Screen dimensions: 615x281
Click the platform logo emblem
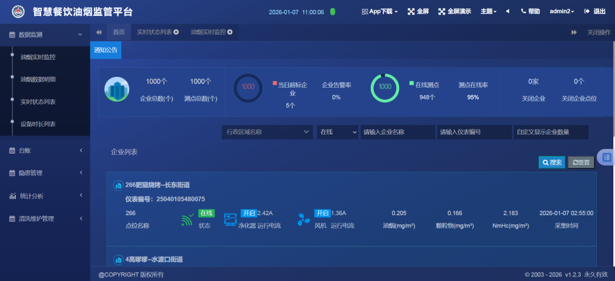19,11
